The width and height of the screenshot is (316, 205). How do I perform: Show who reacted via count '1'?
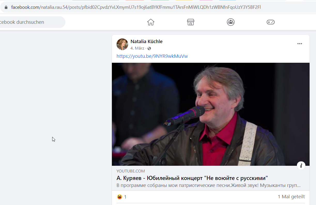coord(125,197)
